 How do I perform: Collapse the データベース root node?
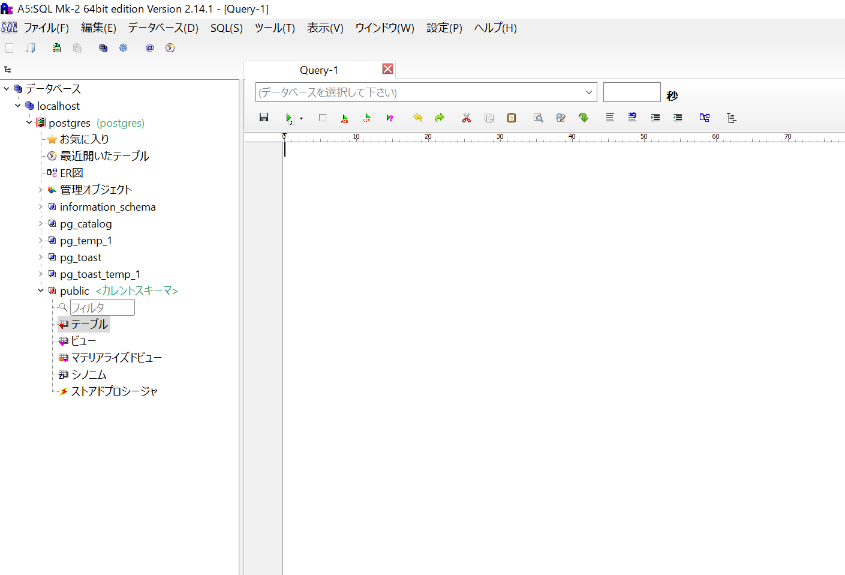pos(7,89)
